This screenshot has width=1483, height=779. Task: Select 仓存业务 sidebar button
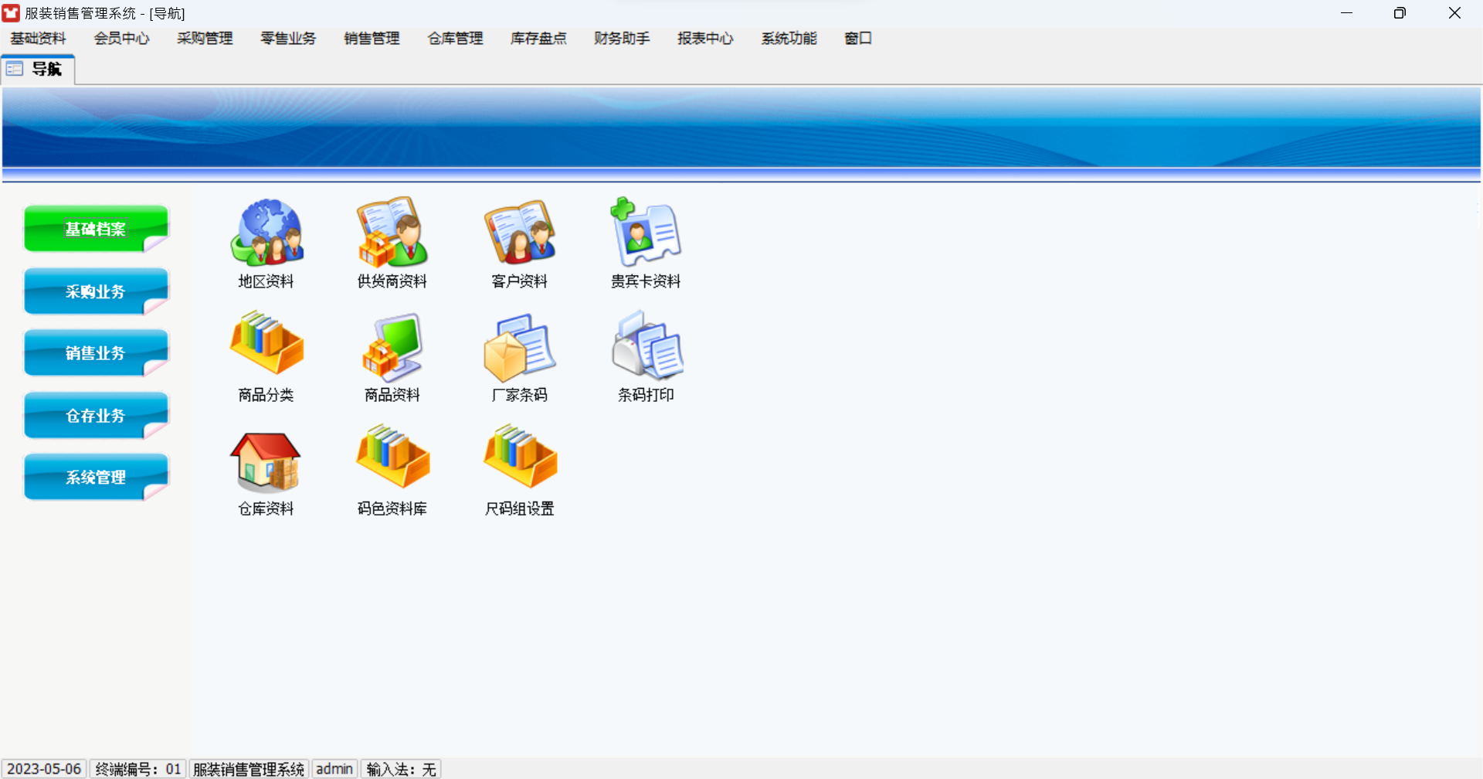pos(96,416)
